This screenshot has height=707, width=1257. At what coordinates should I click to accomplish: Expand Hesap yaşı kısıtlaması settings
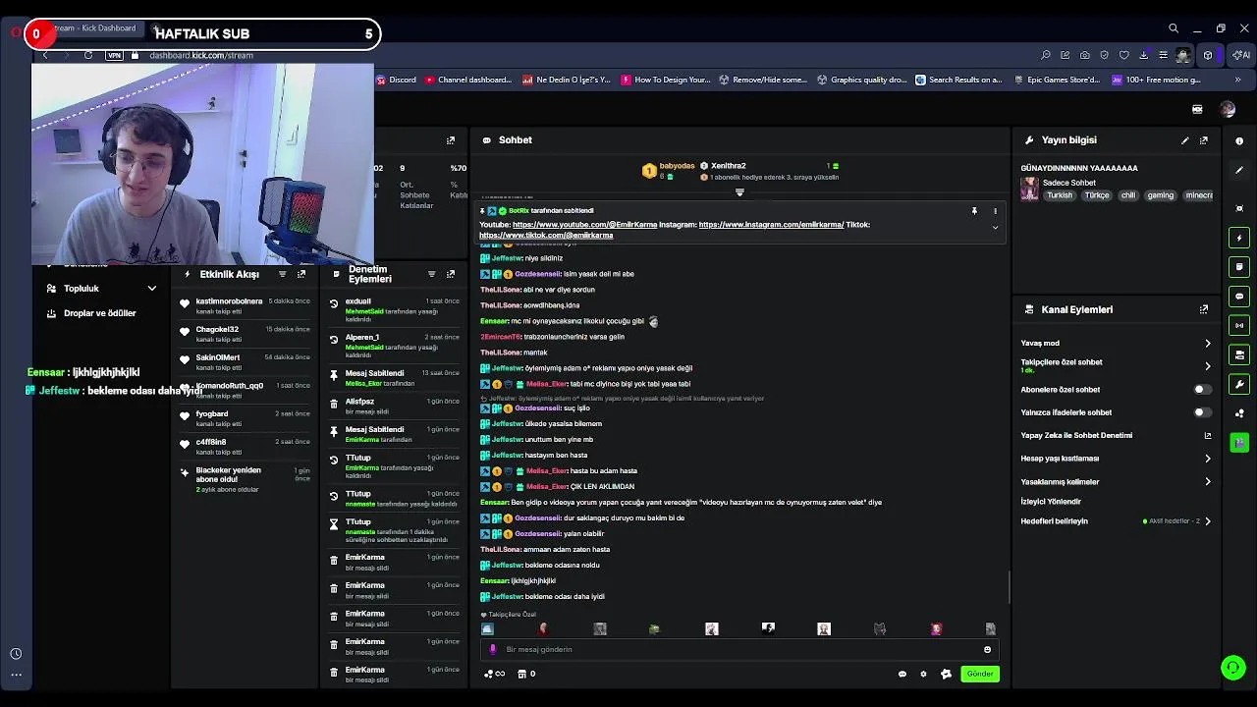(1116, 459)
